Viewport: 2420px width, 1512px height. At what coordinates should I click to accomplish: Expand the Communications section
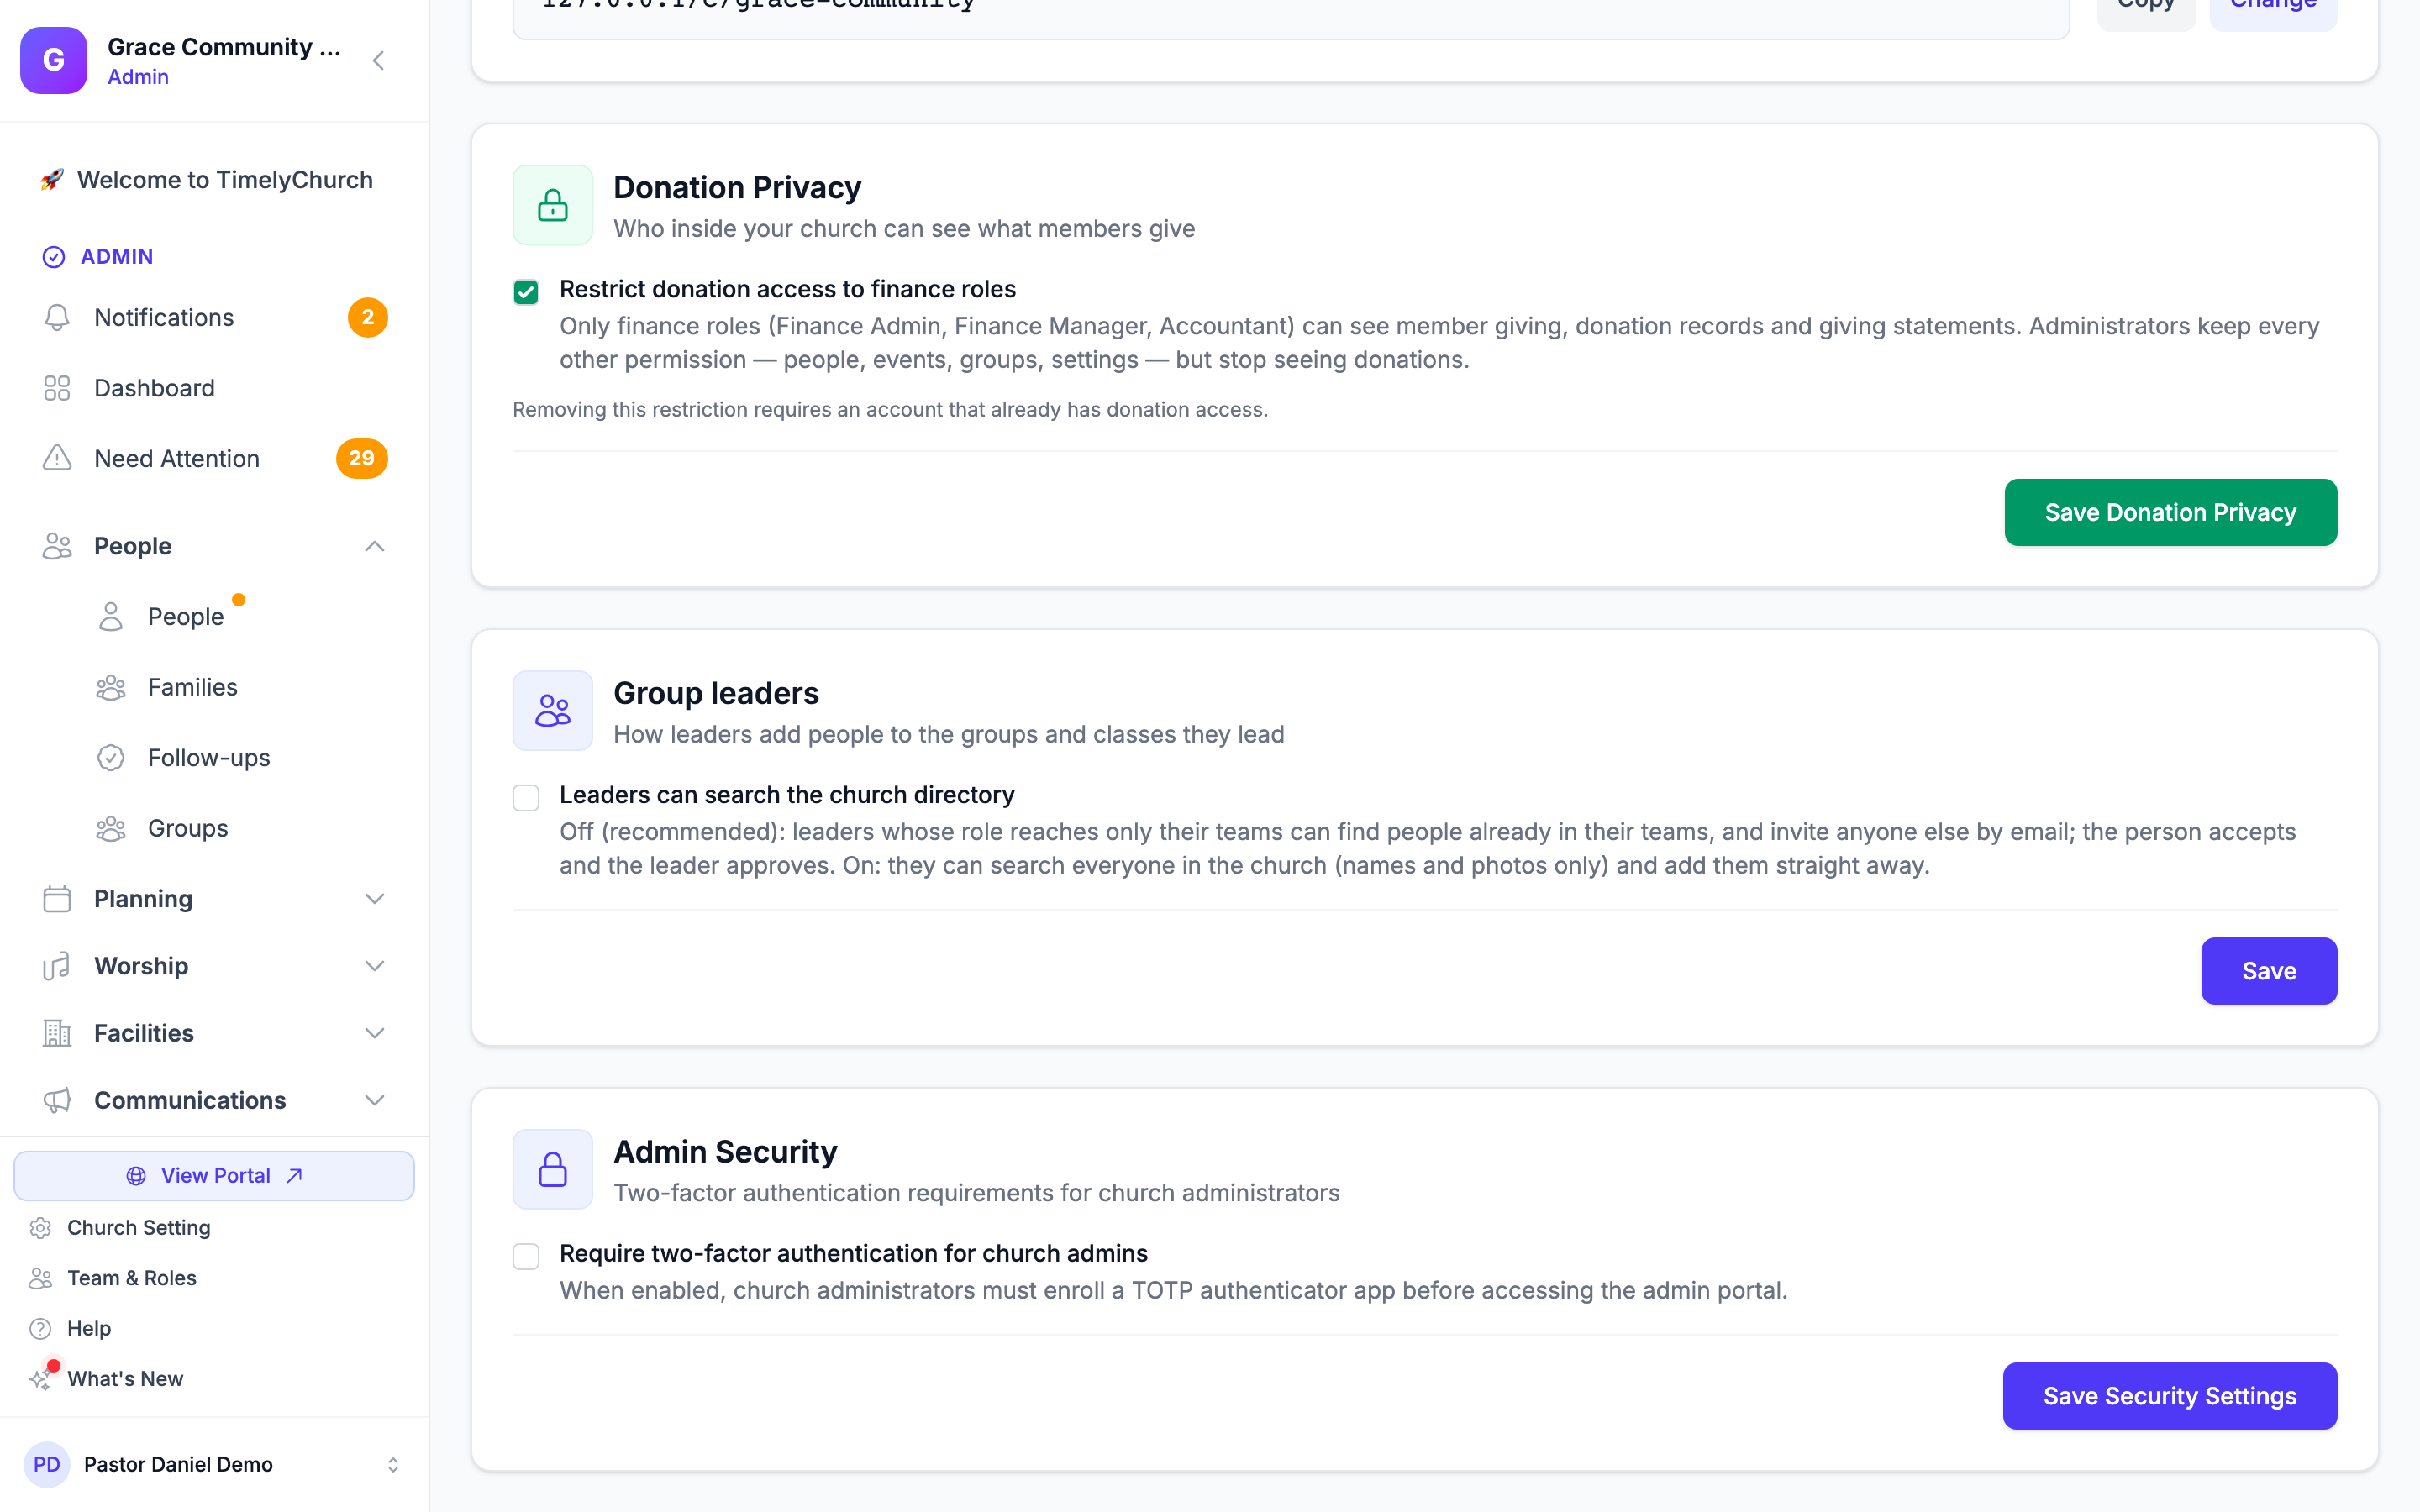point(214,1100)
